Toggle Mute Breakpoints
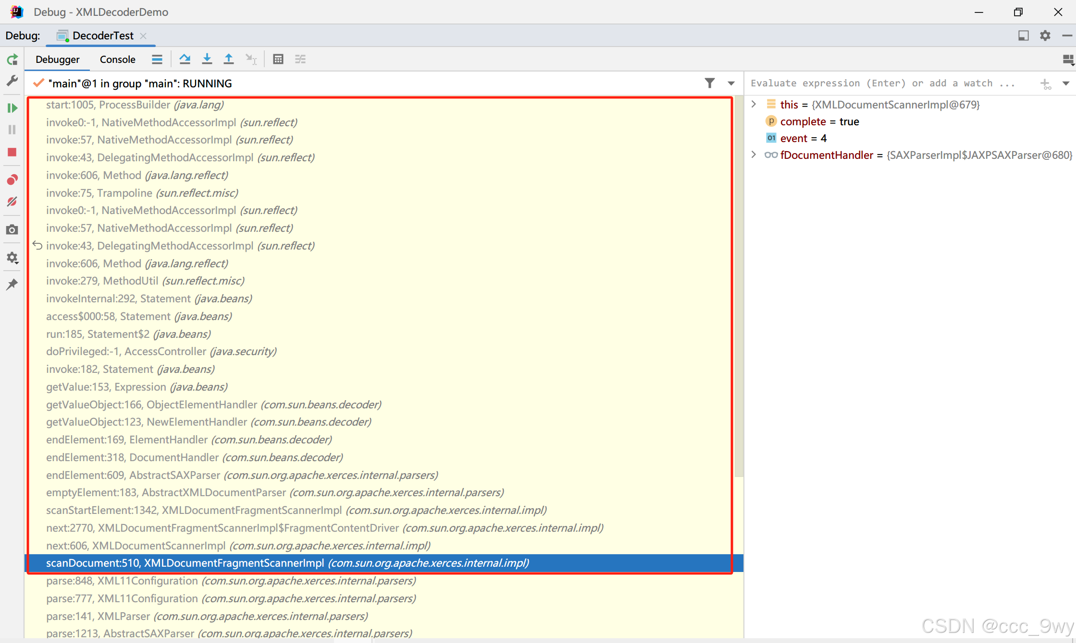The image size is (1076, 643). tap(12, 202)
